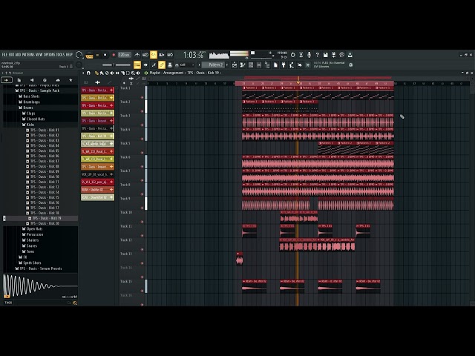Open the Playlist options arrow menu
Viewport: 475px width, 356px height.
point(83,73)
